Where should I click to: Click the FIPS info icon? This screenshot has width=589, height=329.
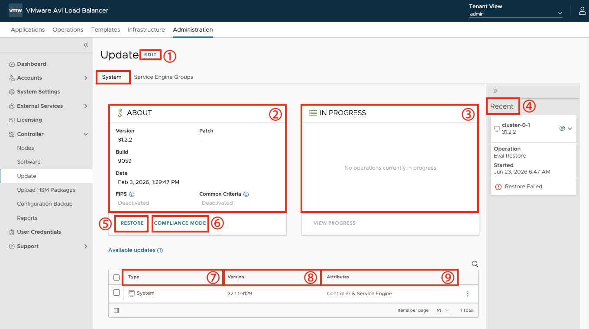(132, 194)
